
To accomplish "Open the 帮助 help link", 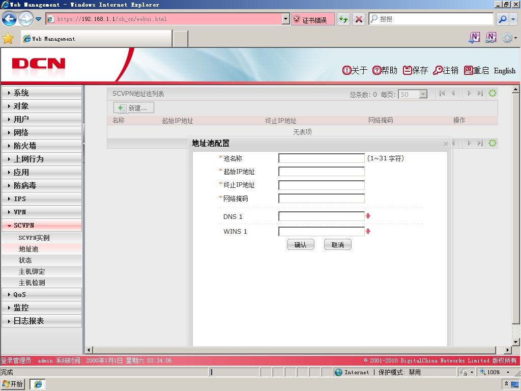I will (385, 70).
